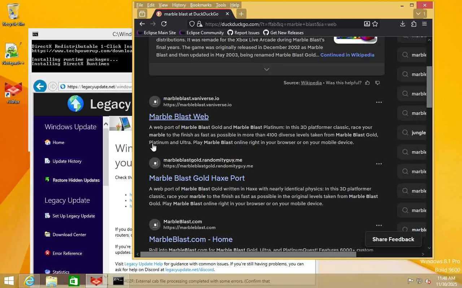Click the horizontal scrollbar in r3dfox
462x288 pixels.
click(248, 255)
